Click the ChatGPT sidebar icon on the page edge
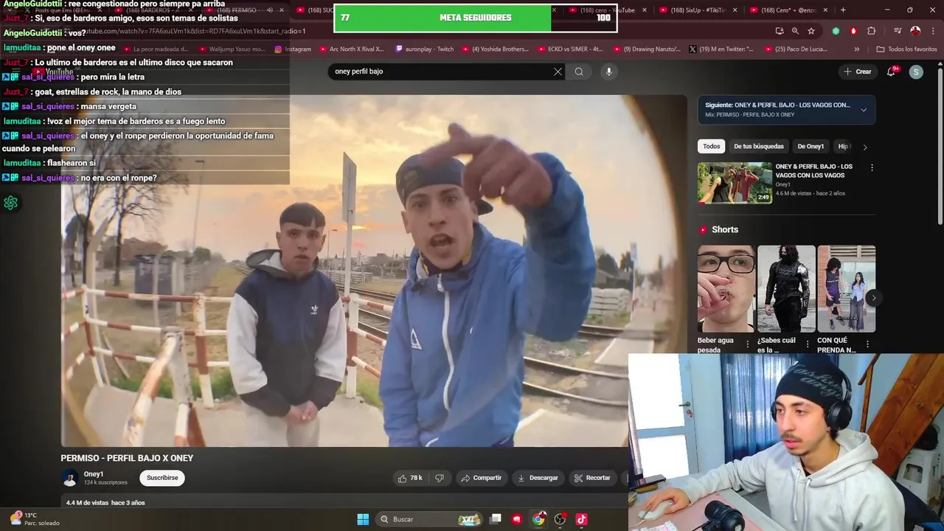 coord(10,203)
